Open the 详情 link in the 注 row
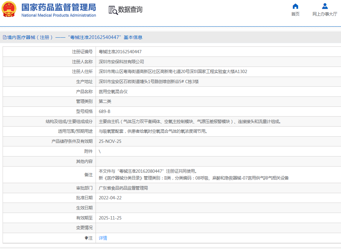Screen dimensions: 341x249 (103, 238)
